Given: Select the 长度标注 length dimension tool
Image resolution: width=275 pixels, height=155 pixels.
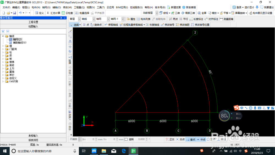Looking at the screenshot, I should coord(196,19).
